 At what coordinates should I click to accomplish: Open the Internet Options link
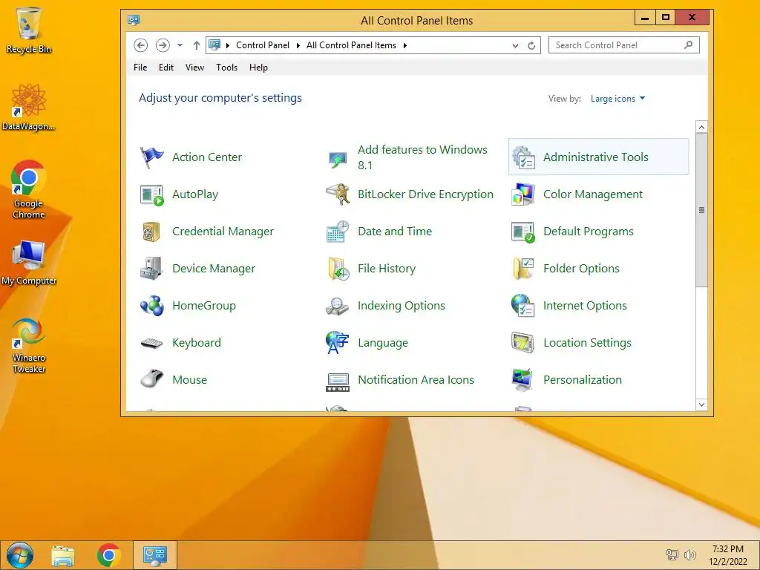585,306
